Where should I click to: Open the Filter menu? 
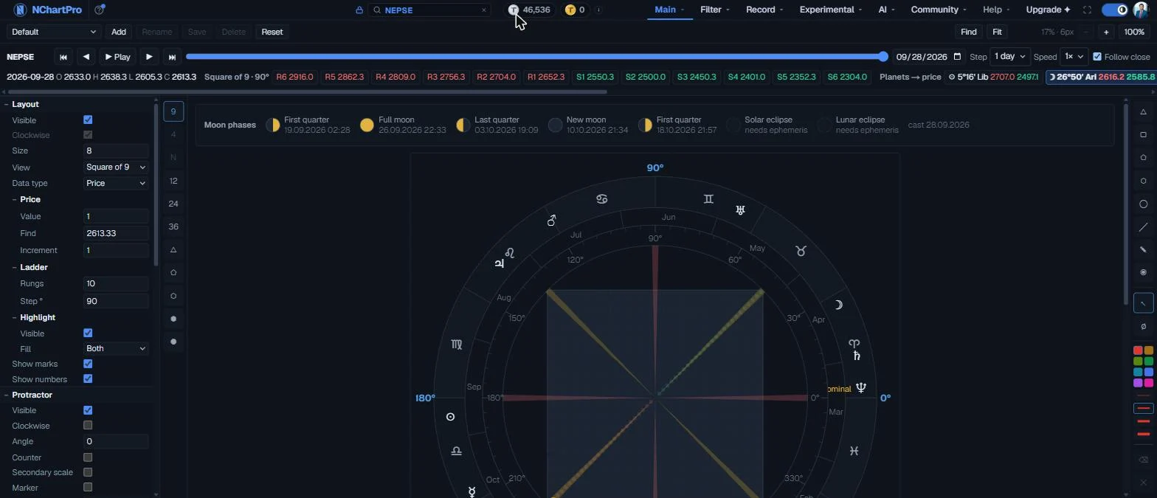coord(715,10)
